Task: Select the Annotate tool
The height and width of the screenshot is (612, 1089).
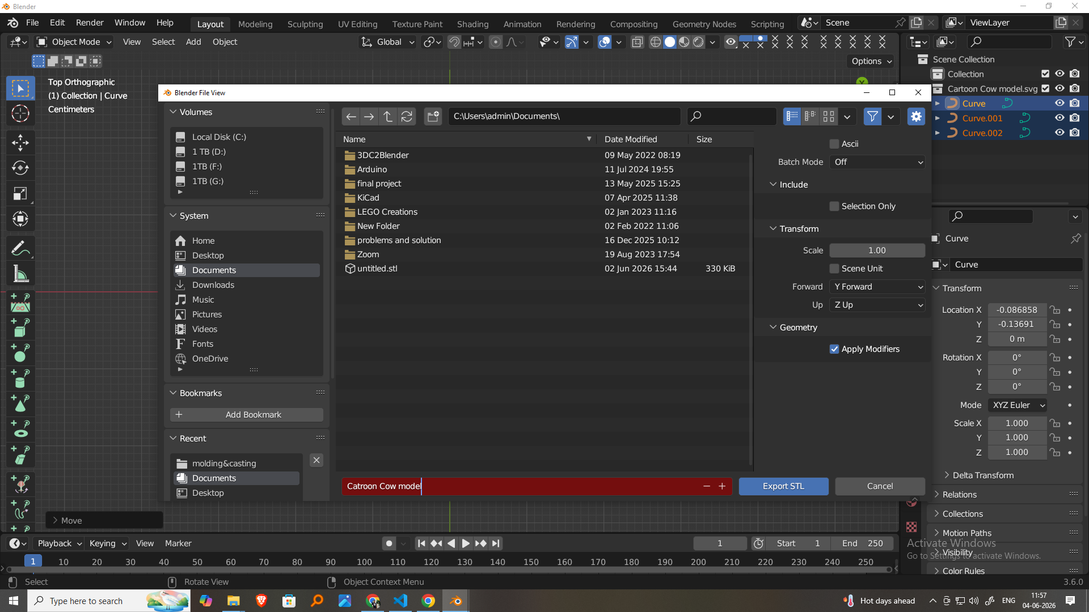Action: click(x=20, y=249)
